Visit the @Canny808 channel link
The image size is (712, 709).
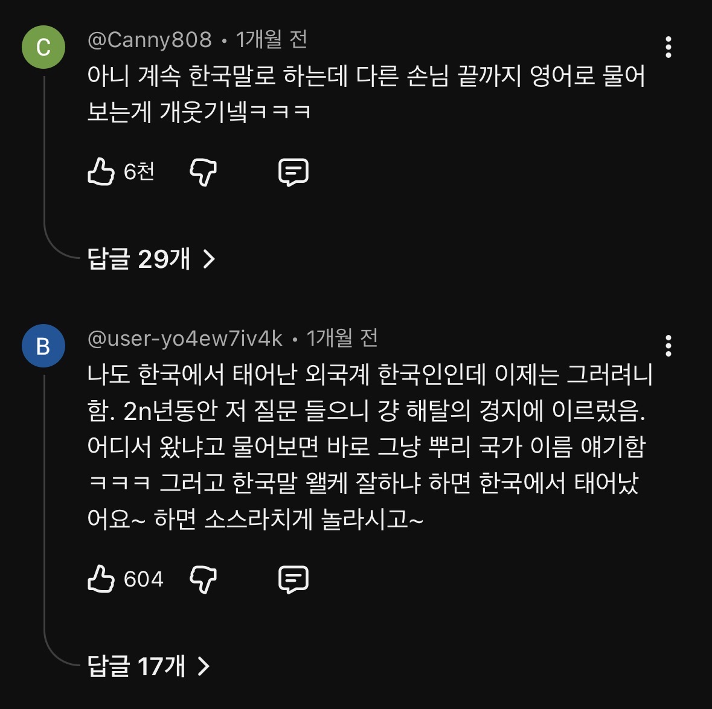tap(150, 40)
